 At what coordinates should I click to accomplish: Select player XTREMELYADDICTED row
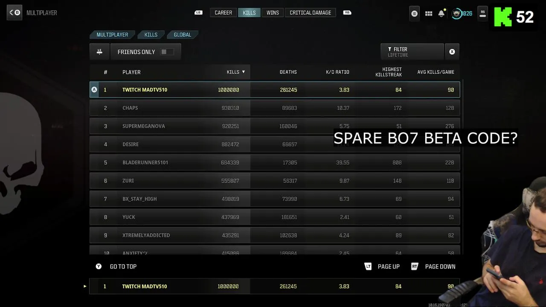pos(275,235)
